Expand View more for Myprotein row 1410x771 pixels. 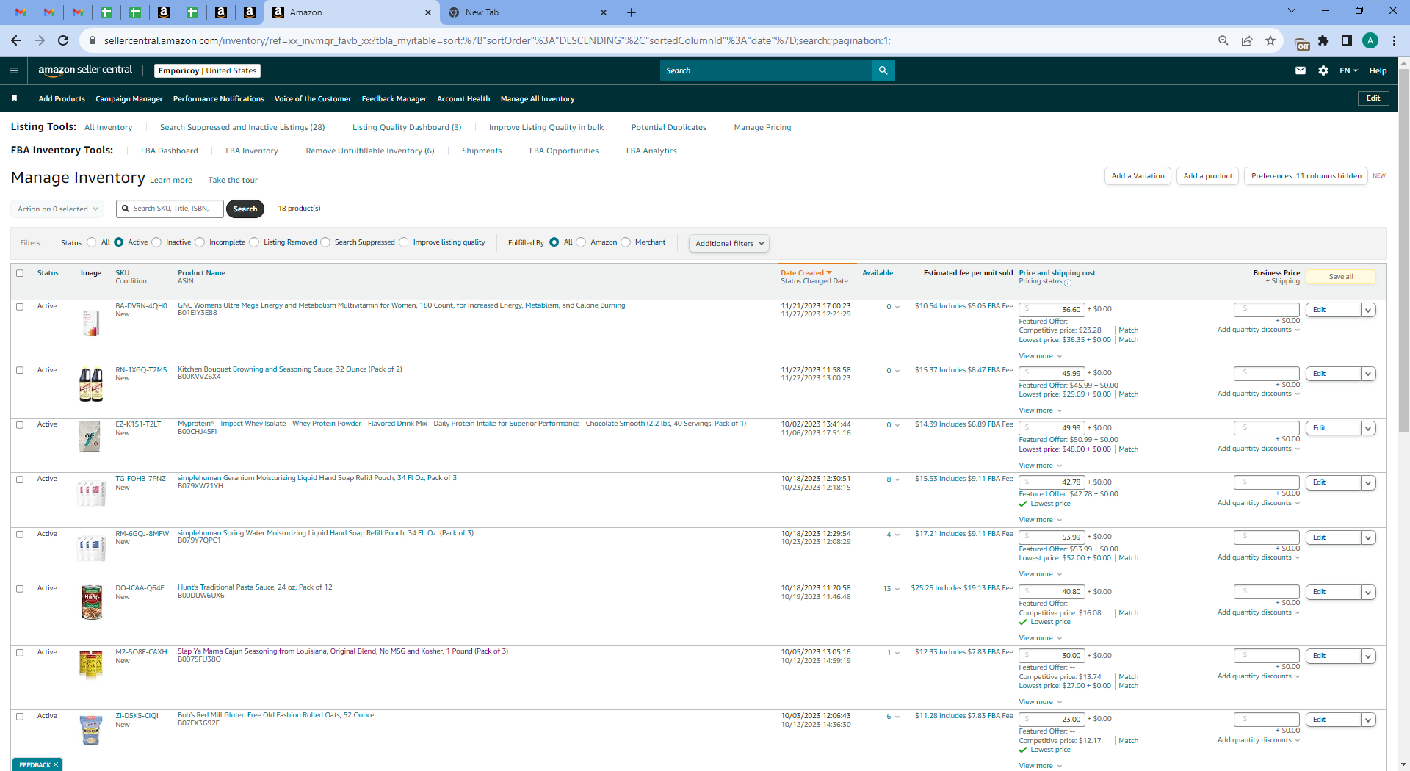(1041, 466)
